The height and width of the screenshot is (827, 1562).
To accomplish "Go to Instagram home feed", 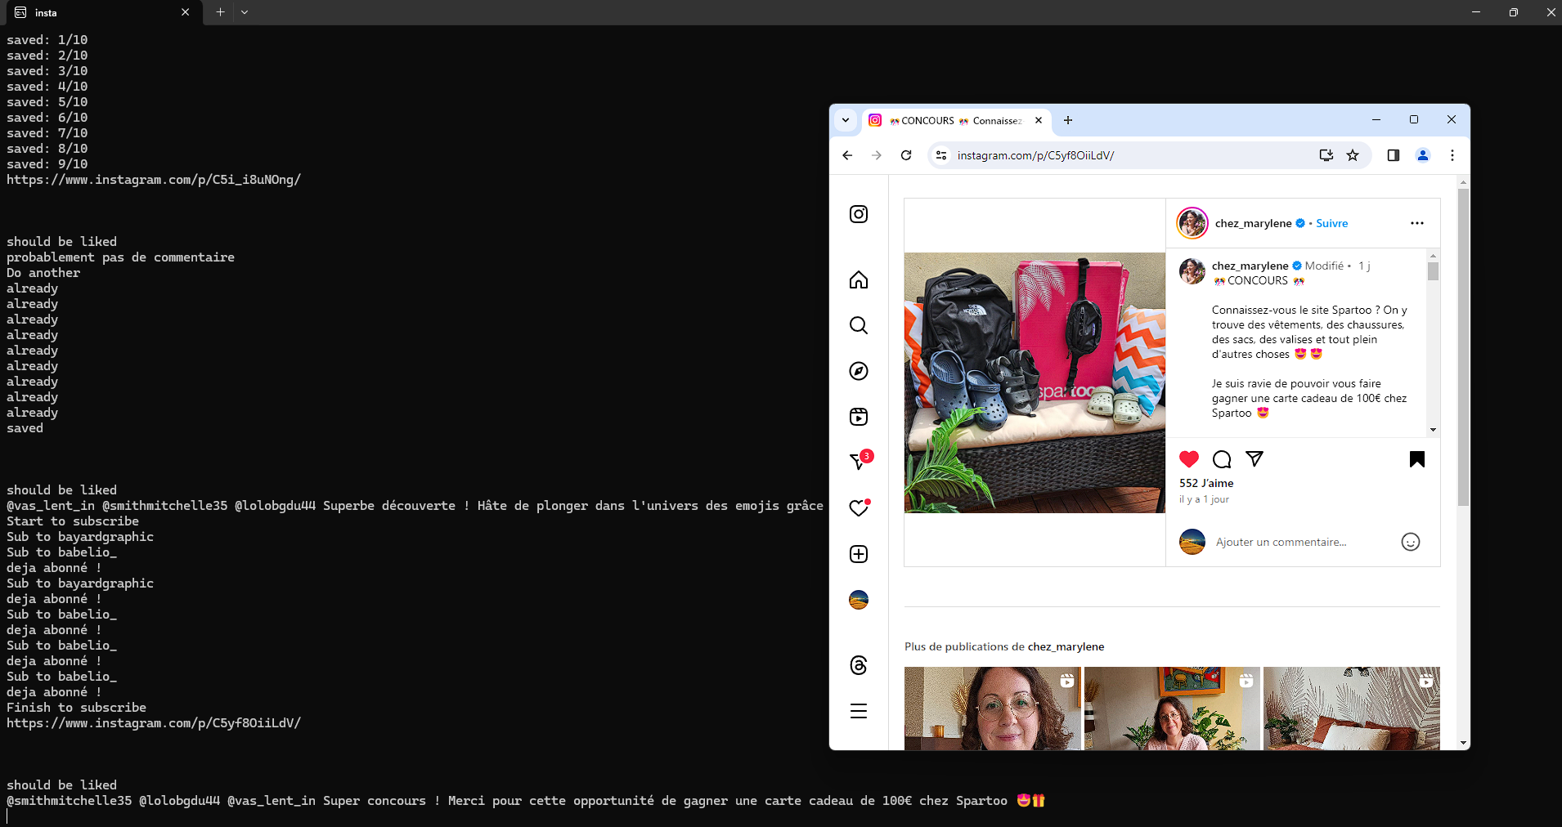I will (858, 280).
